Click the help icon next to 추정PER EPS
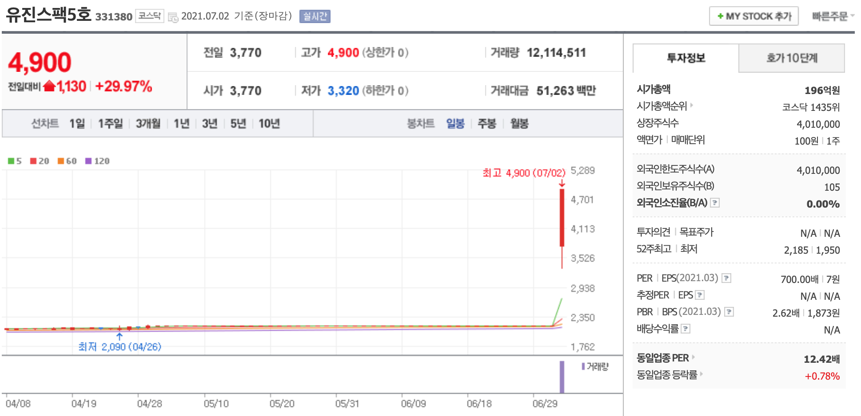861x416 pixels. [700, 295]
